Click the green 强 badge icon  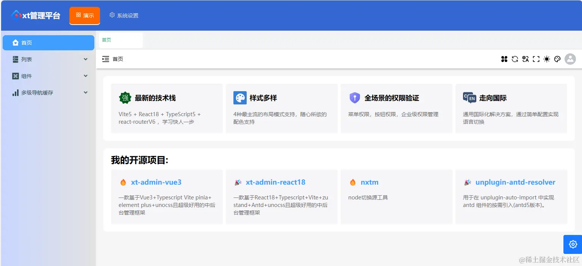coord(125,98)
